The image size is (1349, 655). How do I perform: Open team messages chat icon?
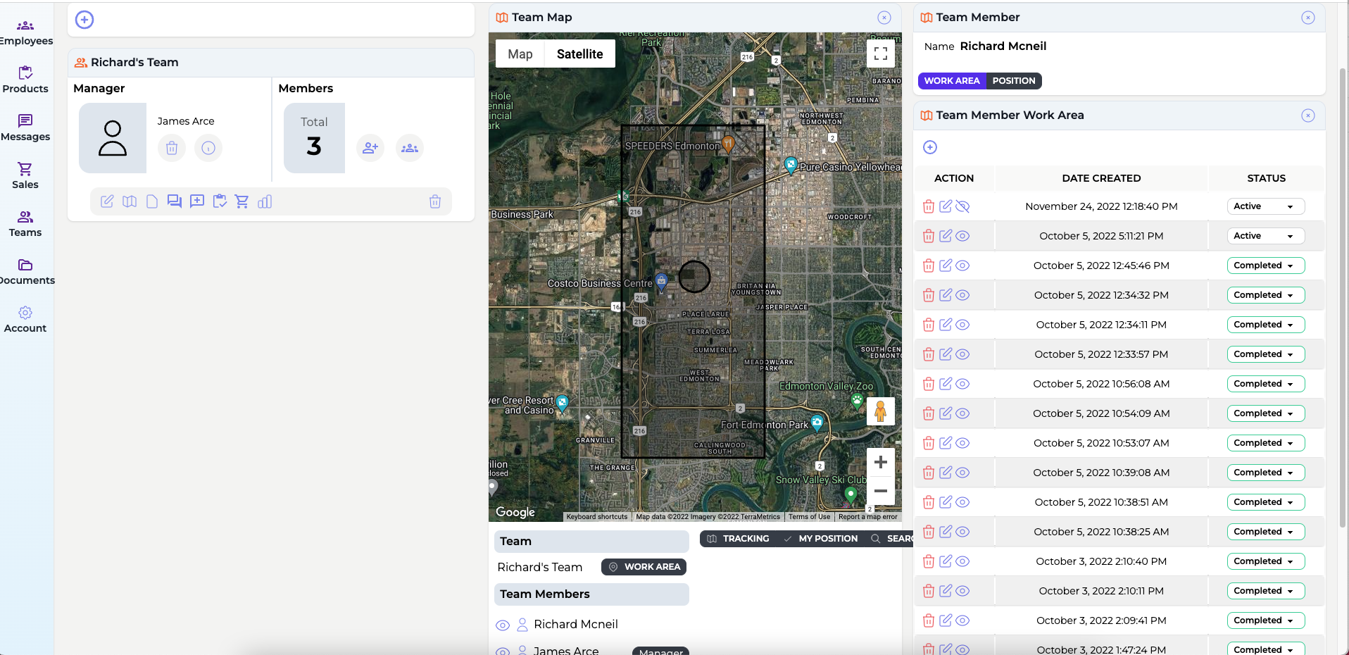coord(175,201)
